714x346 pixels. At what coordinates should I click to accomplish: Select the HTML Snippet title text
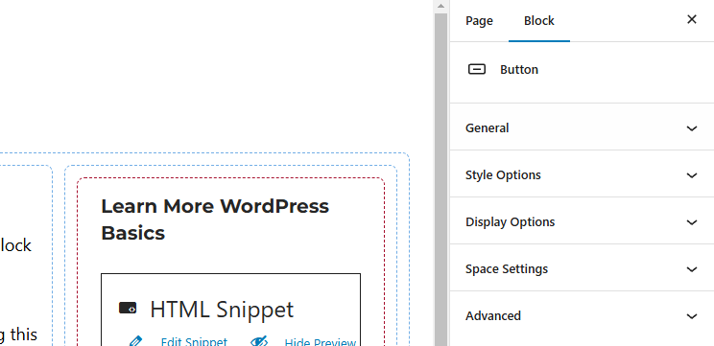pyautogui.click(x=222, y=310)
